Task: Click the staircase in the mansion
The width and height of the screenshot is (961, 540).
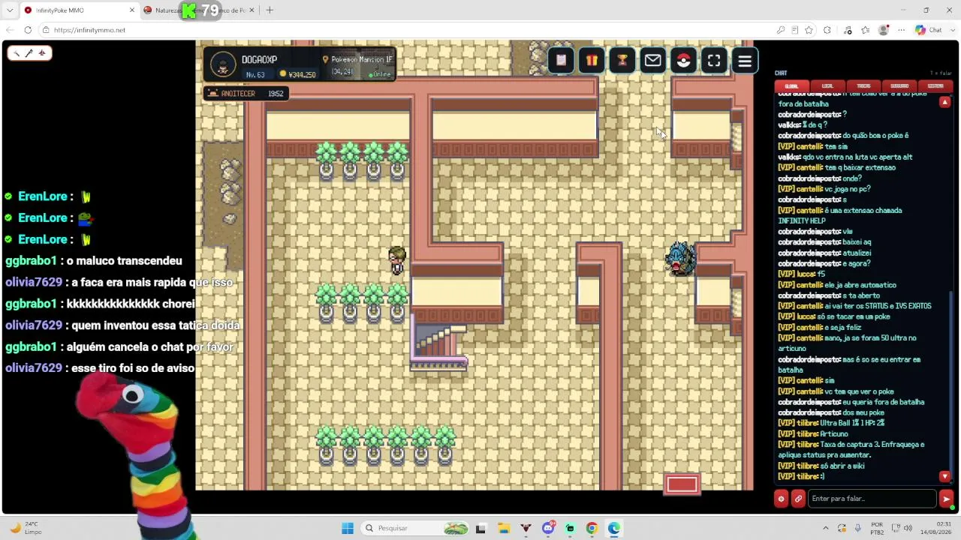Action: tap(439, 346)
